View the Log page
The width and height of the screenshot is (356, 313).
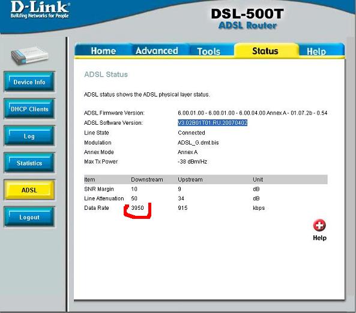29,136
